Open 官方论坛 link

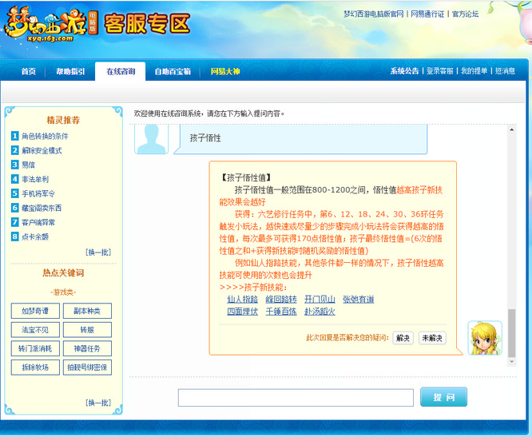(465, 14)
